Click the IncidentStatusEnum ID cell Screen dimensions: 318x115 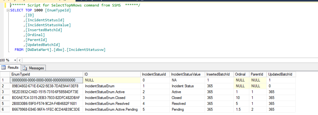(112, 86)
